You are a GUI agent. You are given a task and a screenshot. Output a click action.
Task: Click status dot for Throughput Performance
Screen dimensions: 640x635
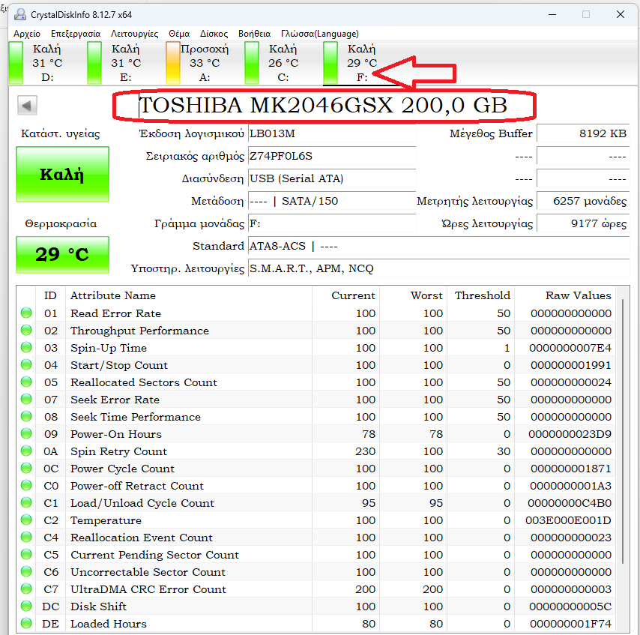click(x=26, y=330)
